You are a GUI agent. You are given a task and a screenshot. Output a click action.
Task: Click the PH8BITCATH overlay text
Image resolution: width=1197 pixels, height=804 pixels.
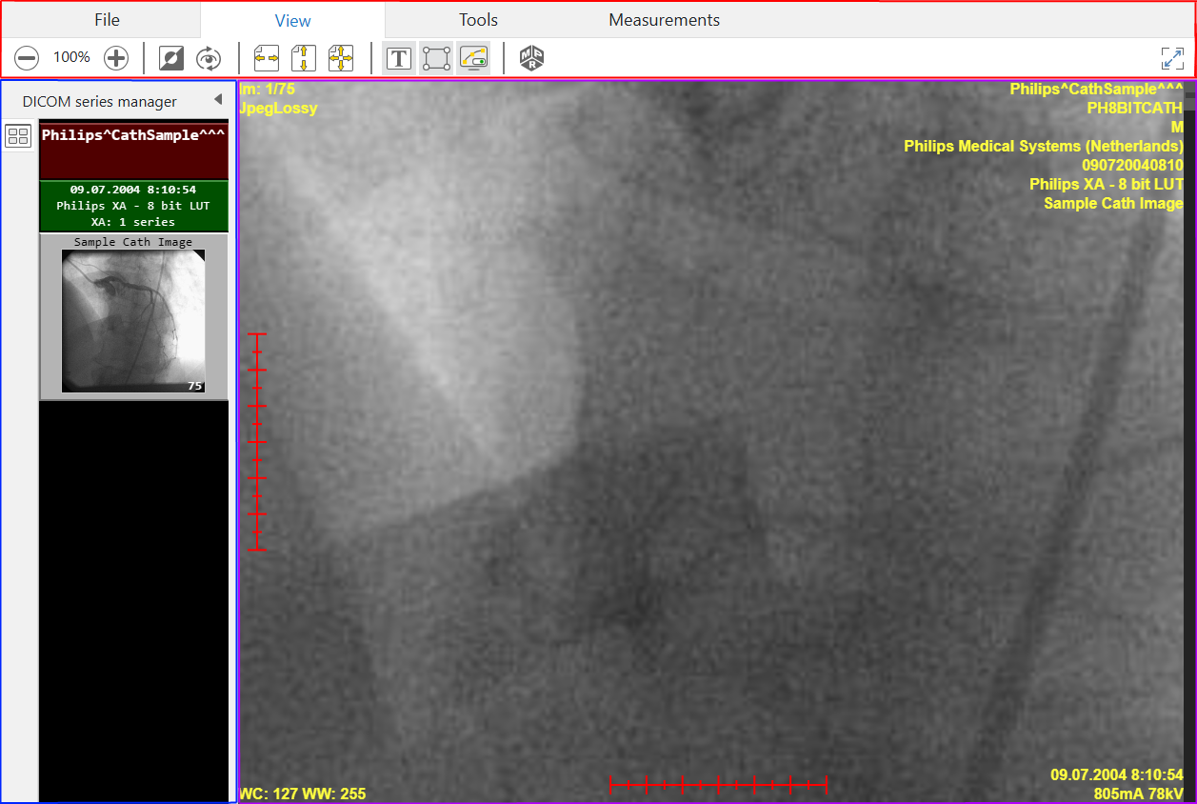coord(1135,109)
